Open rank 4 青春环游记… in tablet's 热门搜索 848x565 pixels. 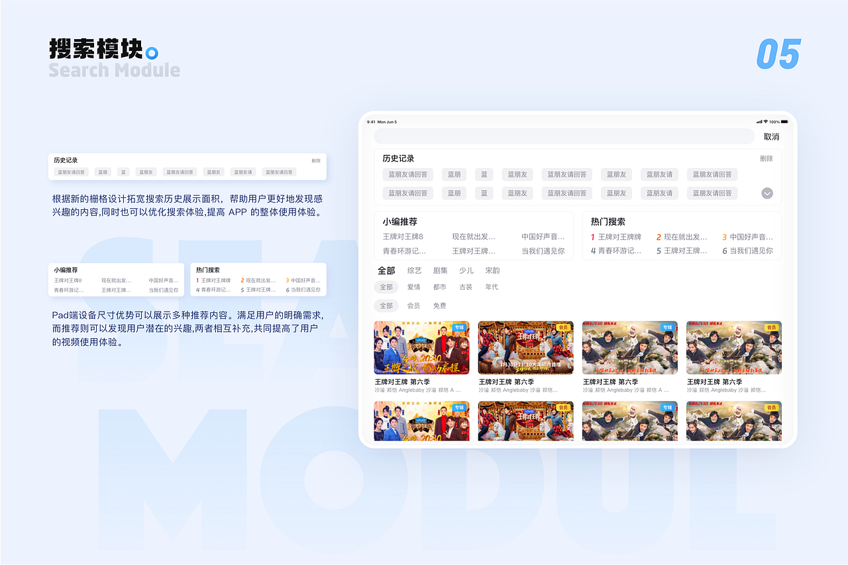point(616,251)
